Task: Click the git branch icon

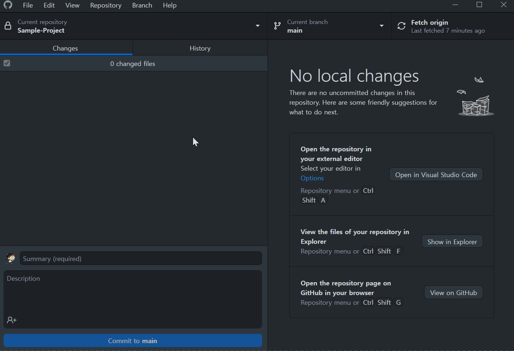Action: coord(277,26)
